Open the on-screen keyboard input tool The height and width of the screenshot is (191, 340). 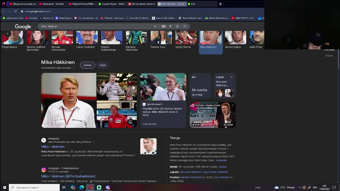[164, 27]
